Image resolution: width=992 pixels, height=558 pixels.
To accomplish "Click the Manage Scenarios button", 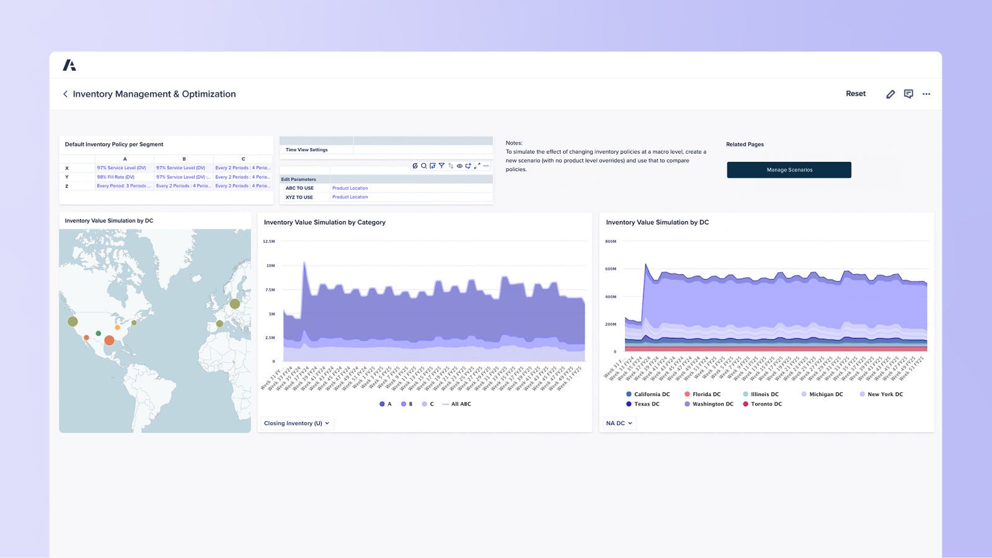I will tap(789, 169).
